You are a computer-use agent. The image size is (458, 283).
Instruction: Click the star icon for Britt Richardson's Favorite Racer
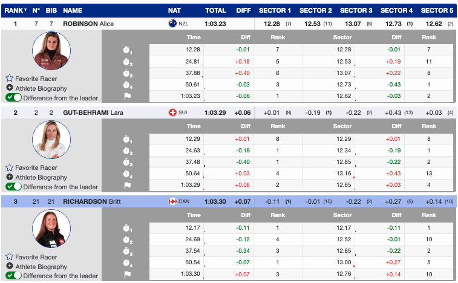click(x=9, y=257)
